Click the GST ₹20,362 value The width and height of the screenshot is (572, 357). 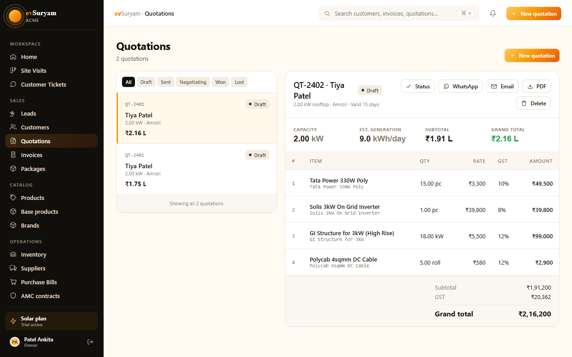tap(541, 297)
